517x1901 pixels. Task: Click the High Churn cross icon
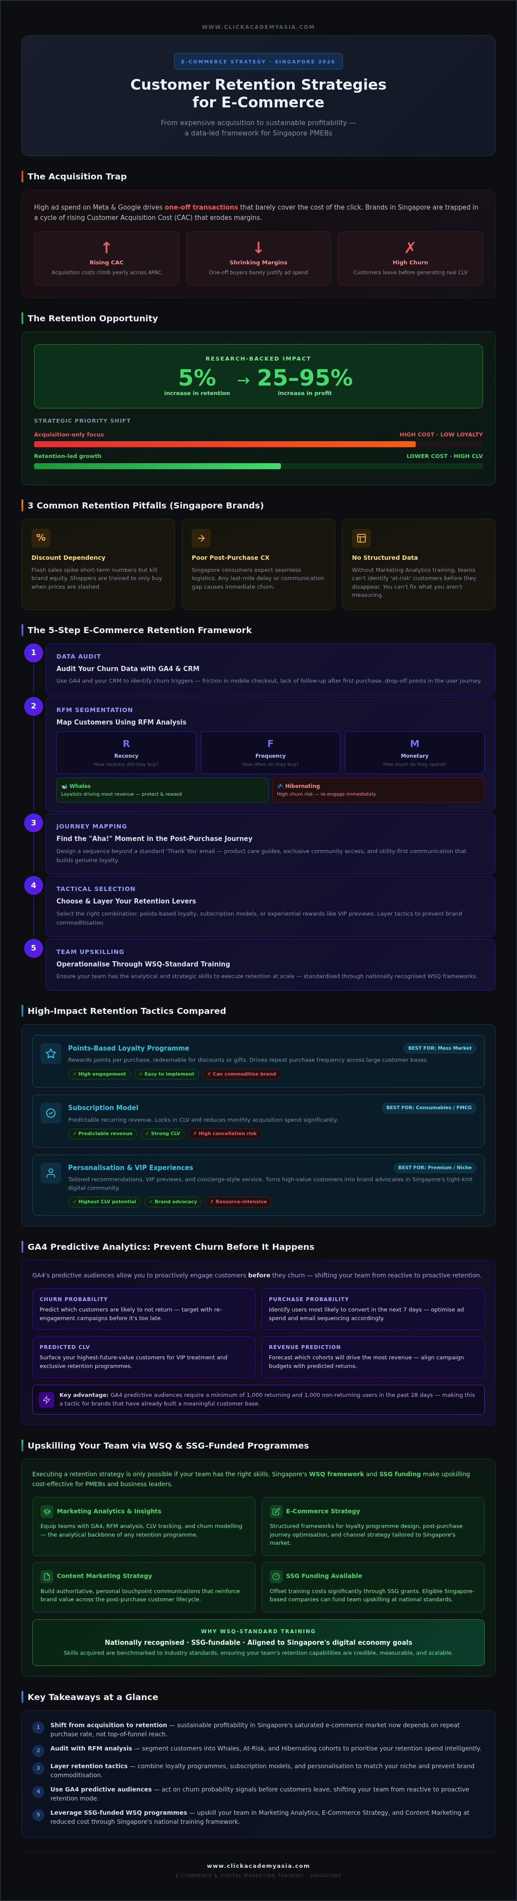[x=410, y=248]
